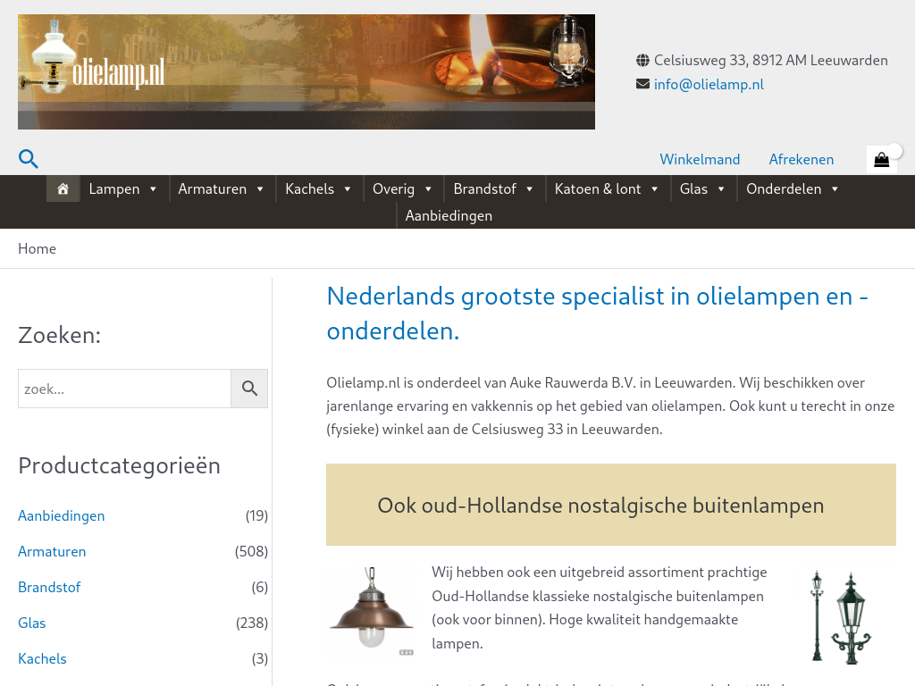The image size is (915, 686).
Task: Go to the home icon in navigation bar
Action: [63, 188]
